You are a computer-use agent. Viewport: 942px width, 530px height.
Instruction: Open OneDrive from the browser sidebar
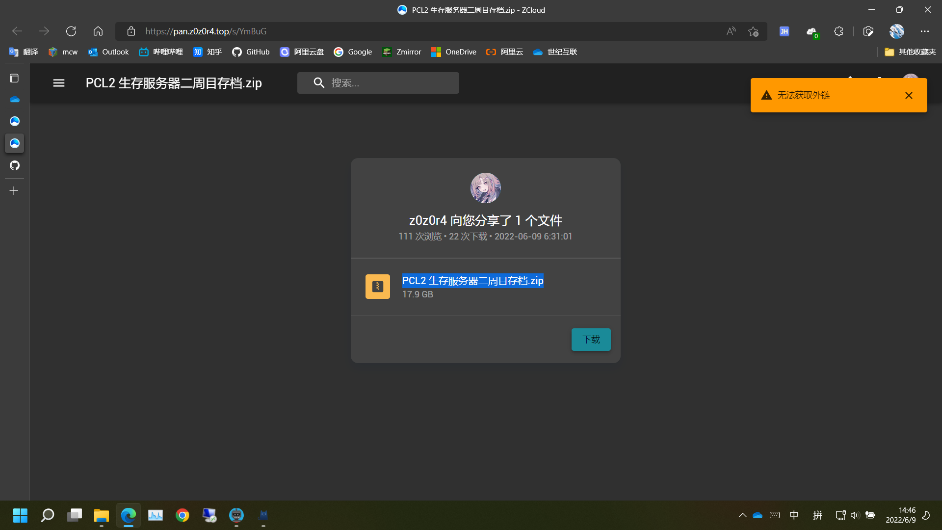point(14,99)
